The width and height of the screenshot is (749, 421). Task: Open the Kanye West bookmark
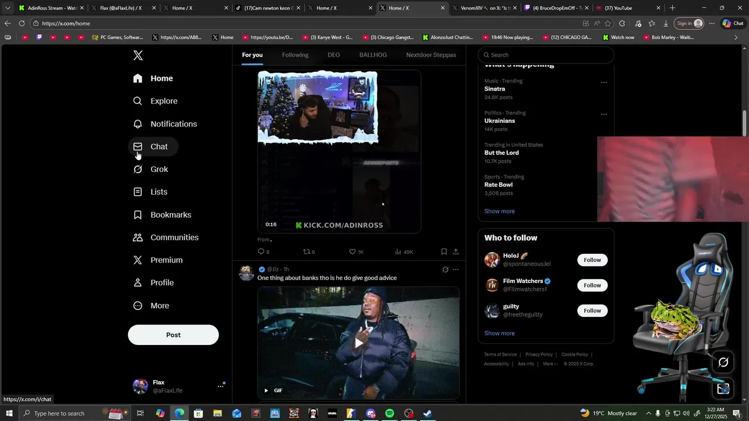coord(328,37)
